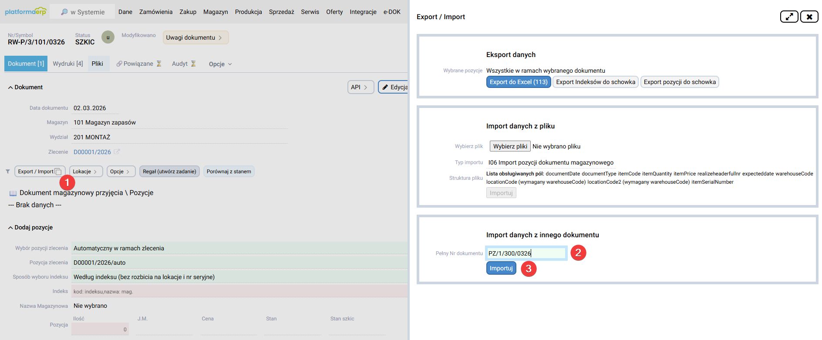Collapse the Dokument section
Viewport: 822px width, 340px height.
10,88
